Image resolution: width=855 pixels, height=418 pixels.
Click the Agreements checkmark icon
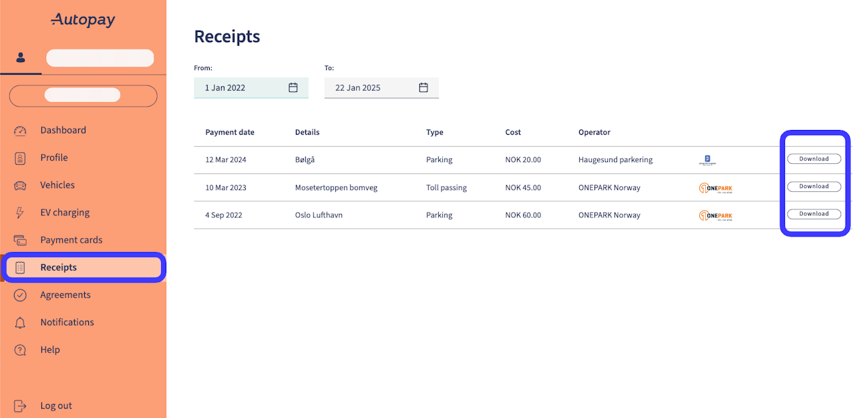(20, 295)
